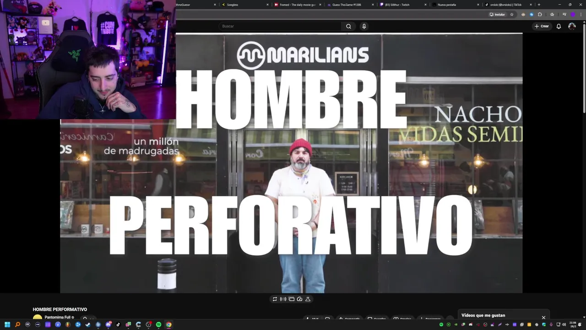The width and height of the screenshot is (586, 330).
Task: Click the Spotify icon in system tray
Action: pyautogui.click(x=441, y=324)
